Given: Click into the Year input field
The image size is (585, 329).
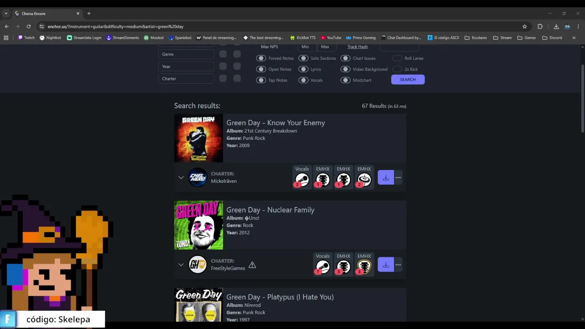Looking at the screenshot, I should pos(186,66).
